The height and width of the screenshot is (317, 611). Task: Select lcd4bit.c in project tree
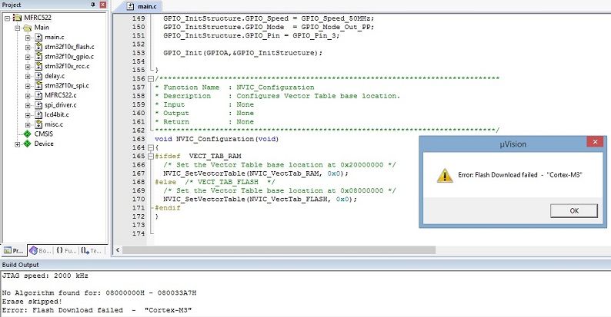pos(57,114)
